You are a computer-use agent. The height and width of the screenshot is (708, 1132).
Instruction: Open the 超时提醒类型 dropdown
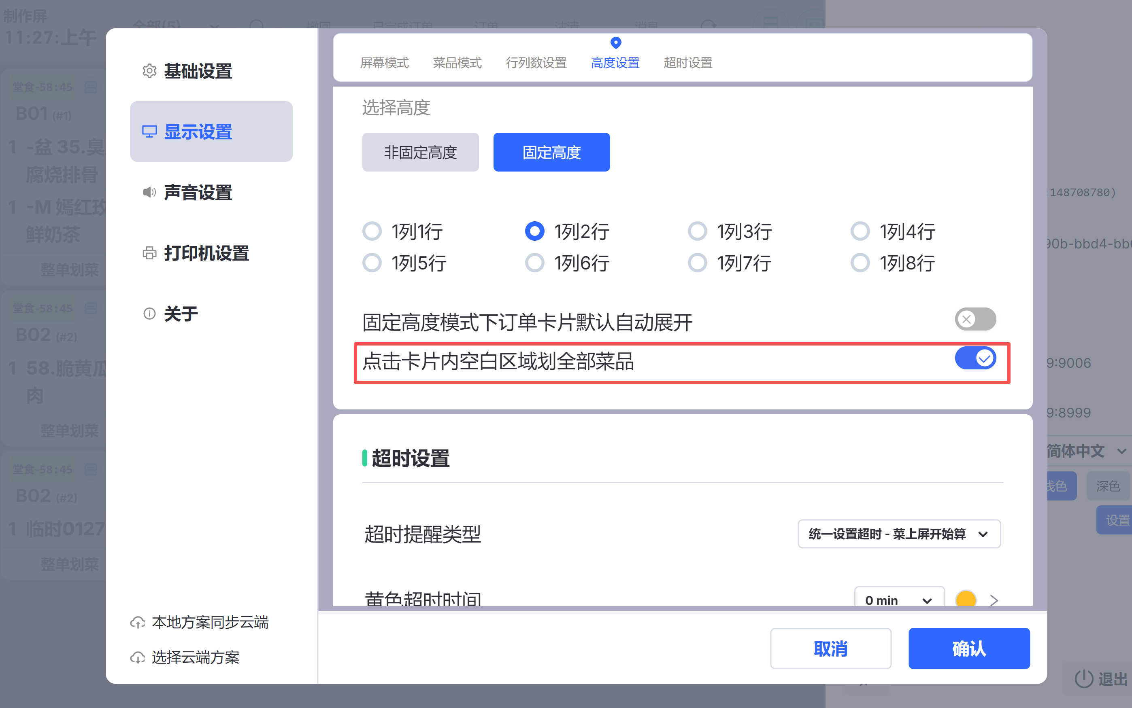pyautogui.click(x=899, y=534)
